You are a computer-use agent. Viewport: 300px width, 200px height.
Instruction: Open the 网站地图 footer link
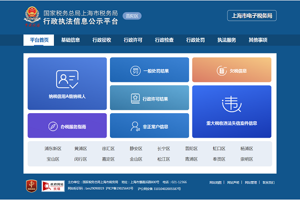click(x=215, y=183)
